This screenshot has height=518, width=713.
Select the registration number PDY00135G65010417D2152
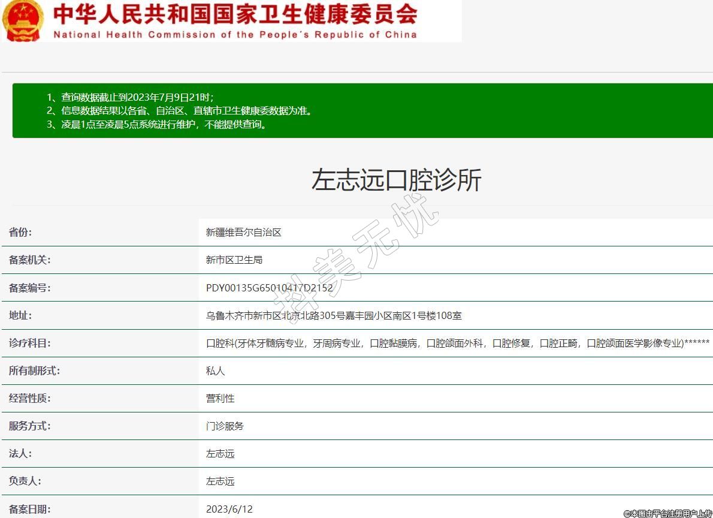coord(269,288)
